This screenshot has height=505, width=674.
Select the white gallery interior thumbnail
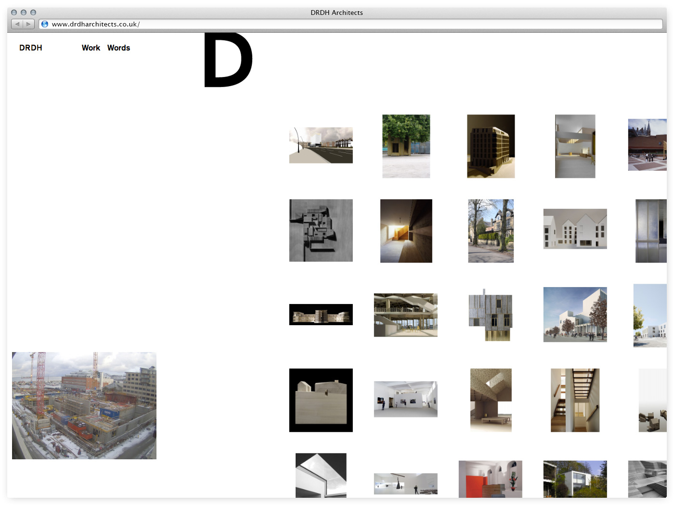(x=405, y=399)
